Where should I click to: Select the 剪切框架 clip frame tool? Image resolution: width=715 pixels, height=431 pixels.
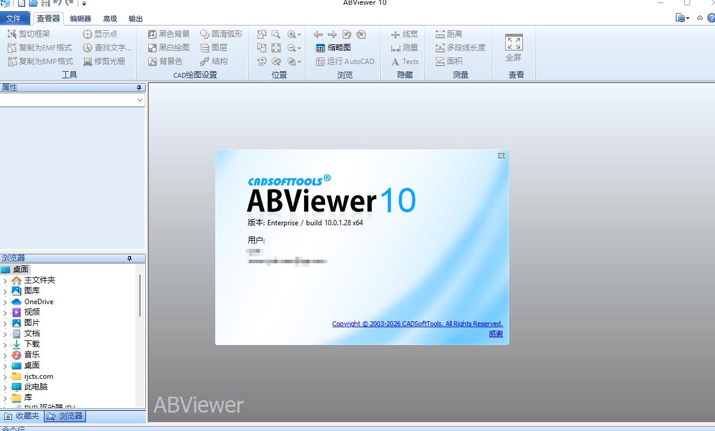click(28, 34)
